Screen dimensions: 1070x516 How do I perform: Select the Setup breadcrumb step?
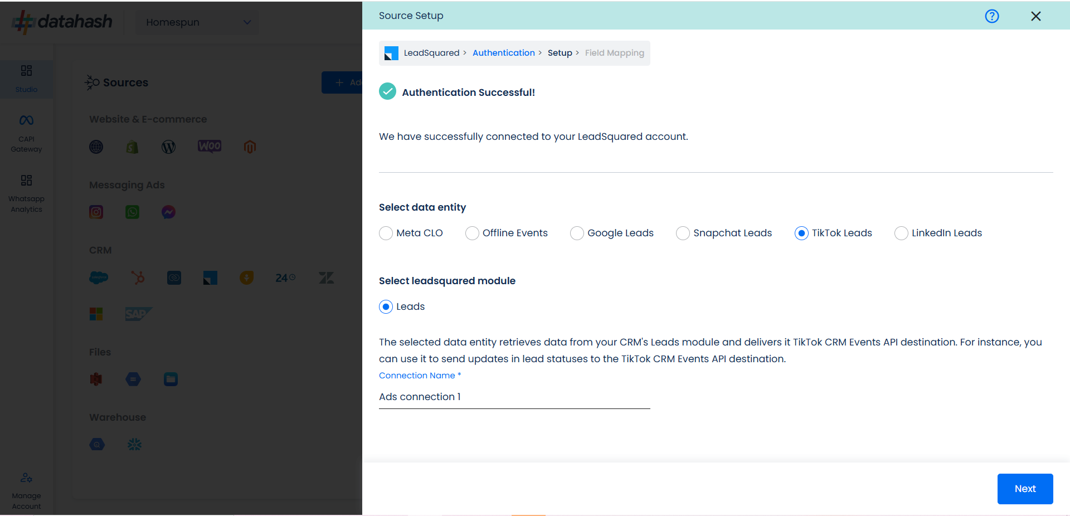(x=560, y=53)
